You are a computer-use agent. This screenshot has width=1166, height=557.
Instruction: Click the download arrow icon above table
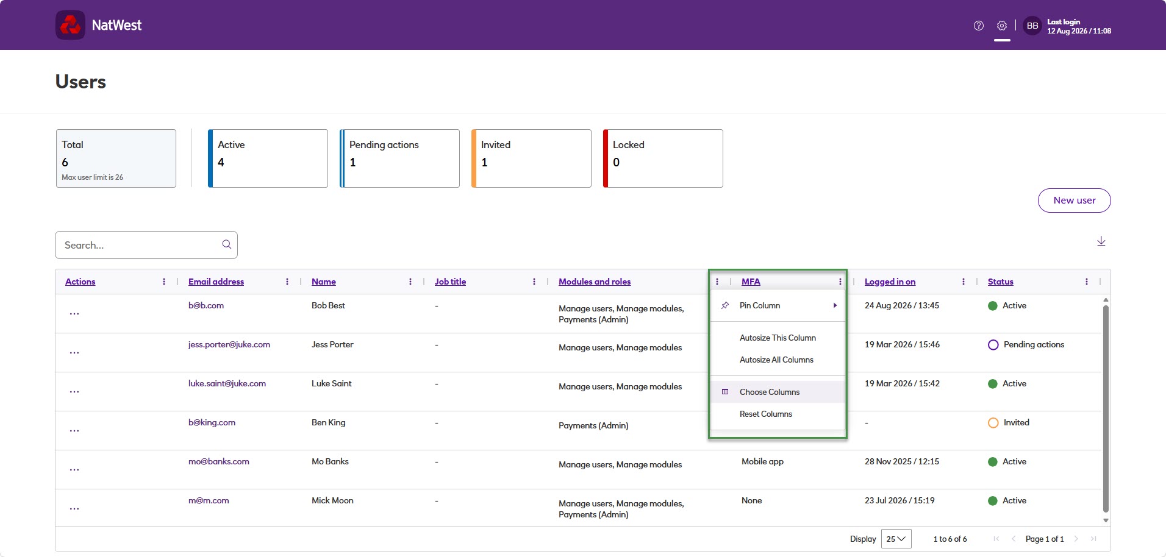(1101, 241)
